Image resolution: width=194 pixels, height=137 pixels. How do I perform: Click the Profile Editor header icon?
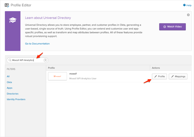tap(7, 5)
